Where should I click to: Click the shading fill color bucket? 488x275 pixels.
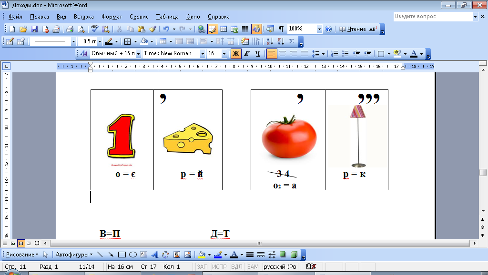tap(144, 41)
